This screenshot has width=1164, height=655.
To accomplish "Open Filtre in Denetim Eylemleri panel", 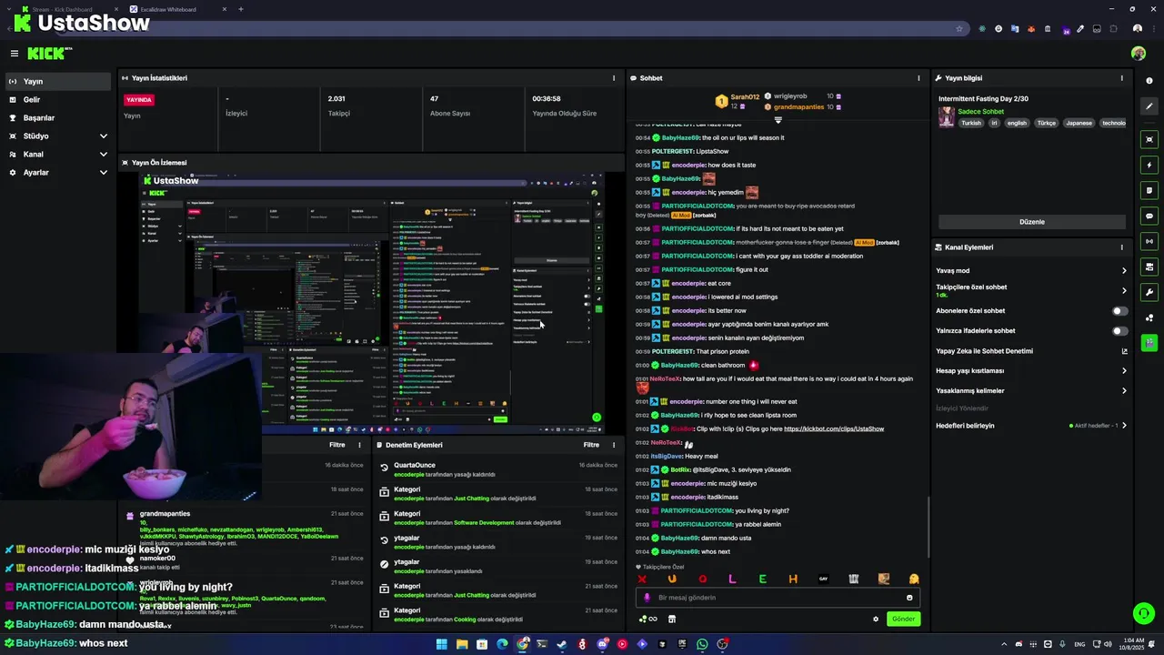I will point(591,445).
